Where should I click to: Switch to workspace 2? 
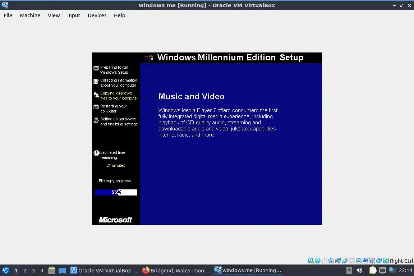[x=24, y=271]
